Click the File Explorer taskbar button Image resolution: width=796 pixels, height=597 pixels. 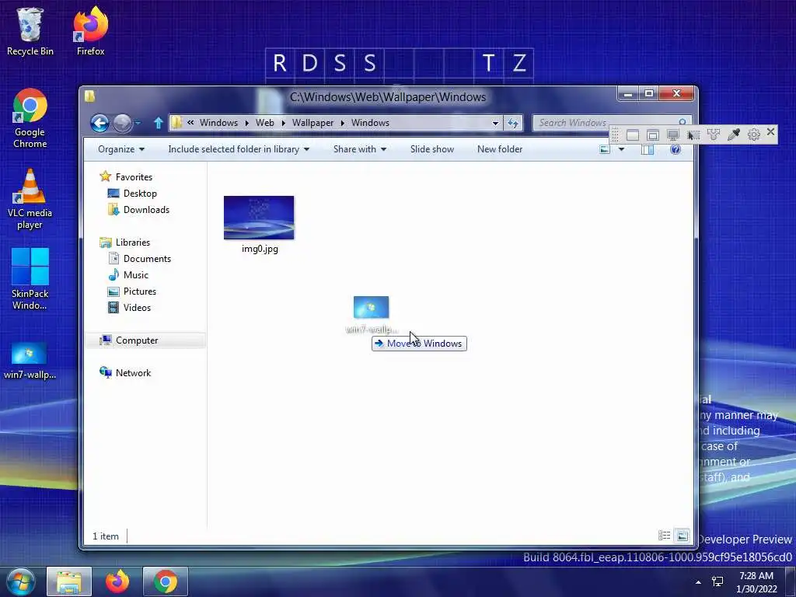click(69, 581)
